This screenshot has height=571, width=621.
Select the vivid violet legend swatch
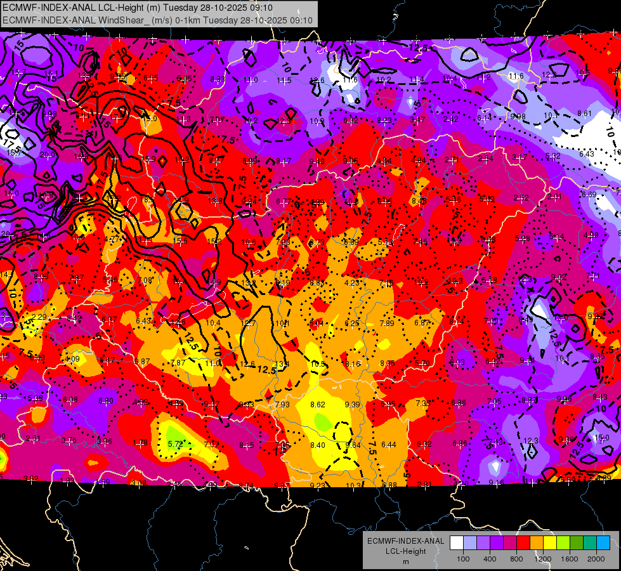[x=496, y=543]
